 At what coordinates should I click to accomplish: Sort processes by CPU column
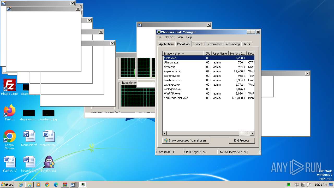click(x=207, y=54)
